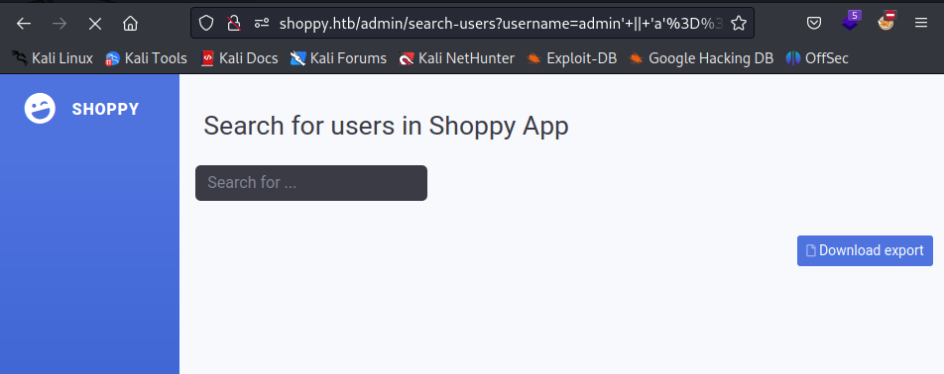944x374 pixels.
Task: Click the Download export button
Action: [865, 250]
